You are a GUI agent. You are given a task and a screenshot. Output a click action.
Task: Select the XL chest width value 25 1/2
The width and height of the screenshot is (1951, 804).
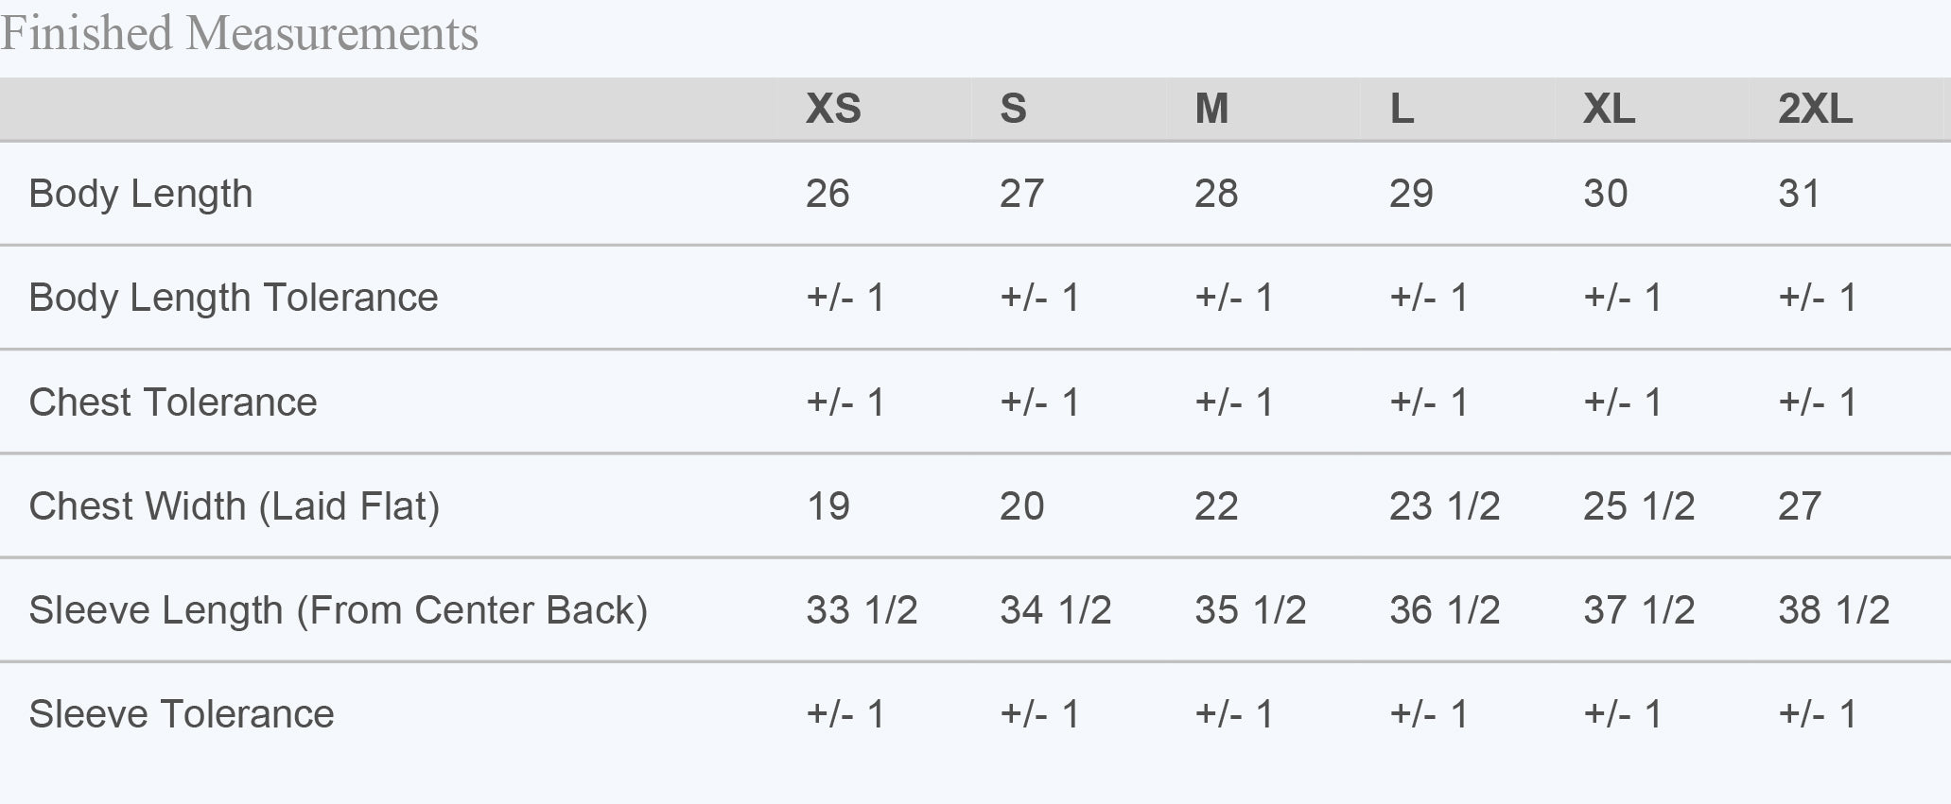[1639, 506]
